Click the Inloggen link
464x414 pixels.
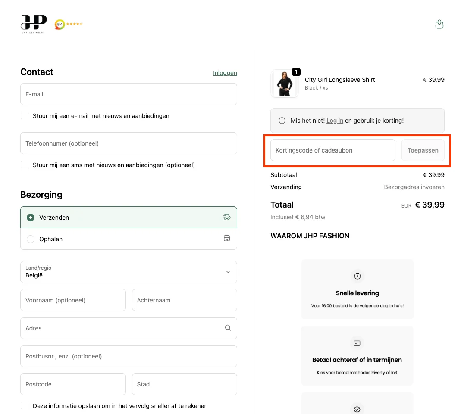(x=225, y=73)
